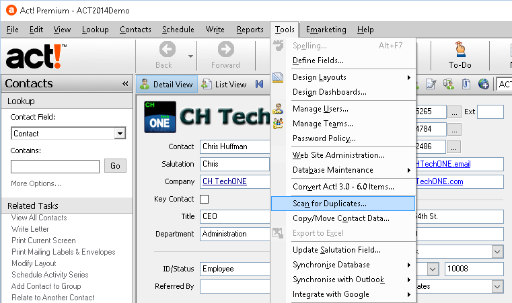Click Schedule Activity Series link
Image resolution: width=512 pixels, height=303 pixels.
click(x=50, y=275)
